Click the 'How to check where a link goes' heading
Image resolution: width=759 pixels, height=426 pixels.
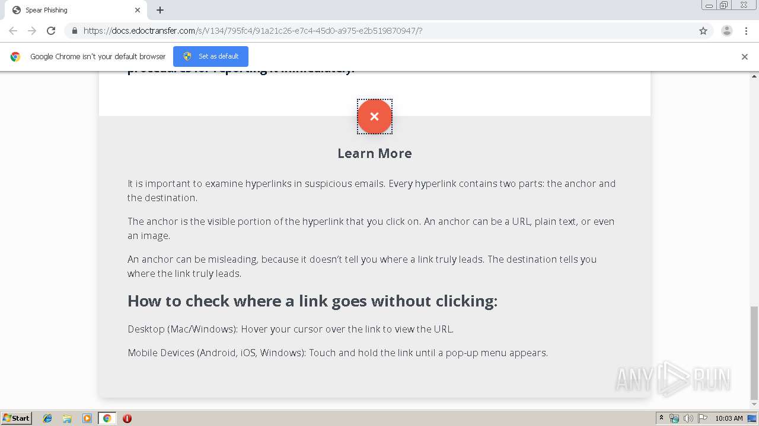coord(312,301)
